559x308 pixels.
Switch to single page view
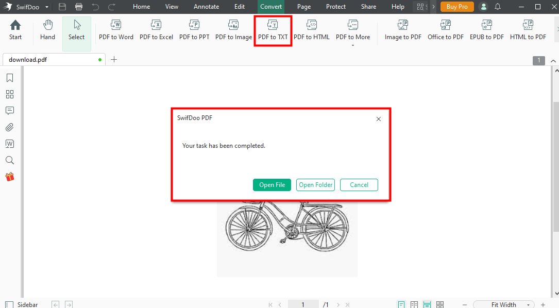(401, 304)
